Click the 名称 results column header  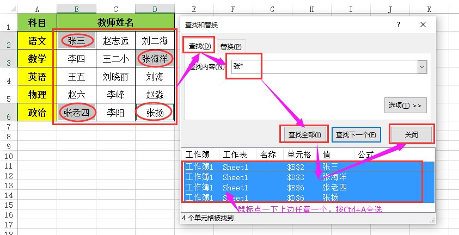coord(270,154)
